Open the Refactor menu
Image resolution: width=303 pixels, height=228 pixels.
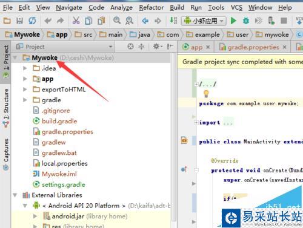pos(151,8)
